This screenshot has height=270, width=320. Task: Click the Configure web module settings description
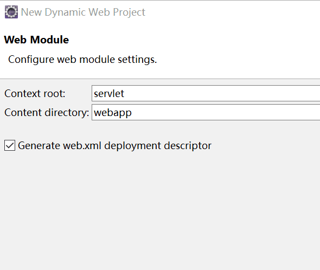(x=82, y=60)
